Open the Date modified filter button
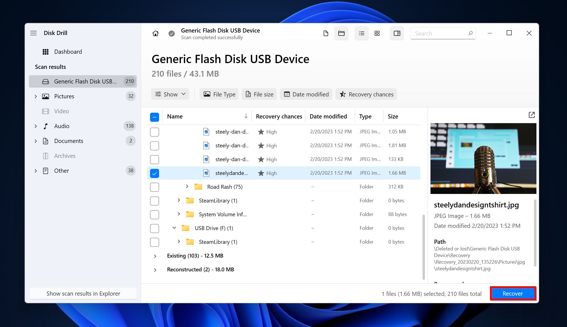Screen dimensions: 567x327 click(x=306, y=94)
